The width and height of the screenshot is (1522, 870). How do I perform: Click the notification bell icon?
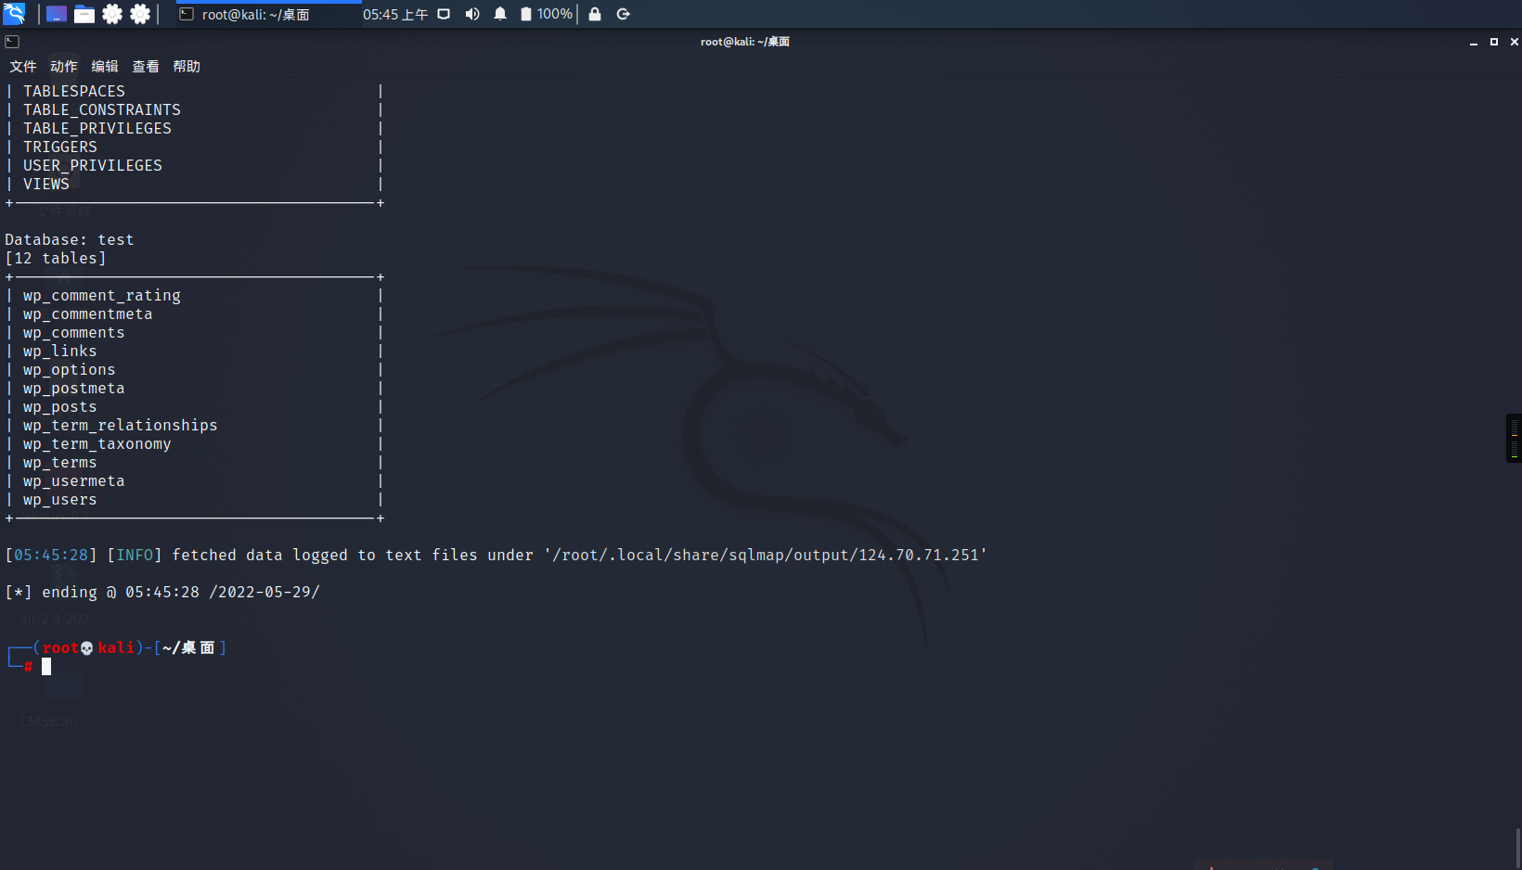coord(500,14)
